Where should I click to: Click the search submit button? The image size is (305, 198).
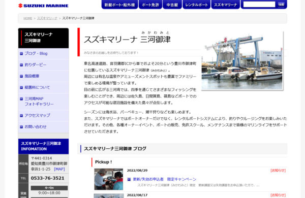tap(281, 4)
